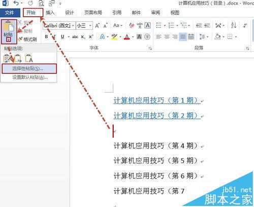Open the 视图 tab
Image resolution: width=254 pixels, height=207 pixels.
[175, 13]
